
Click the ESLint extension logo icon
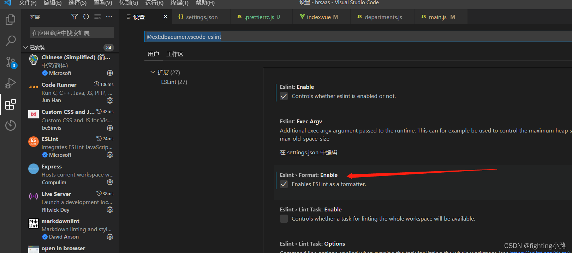(x=34, y=142)
